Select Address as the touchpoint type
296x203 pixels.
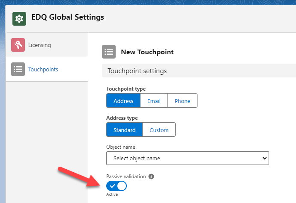tap(123, 101)
